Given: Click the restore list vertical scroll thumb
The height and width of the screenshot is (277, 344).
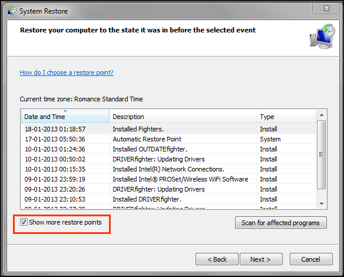Looking at the screenshot, I should point(322,154).
